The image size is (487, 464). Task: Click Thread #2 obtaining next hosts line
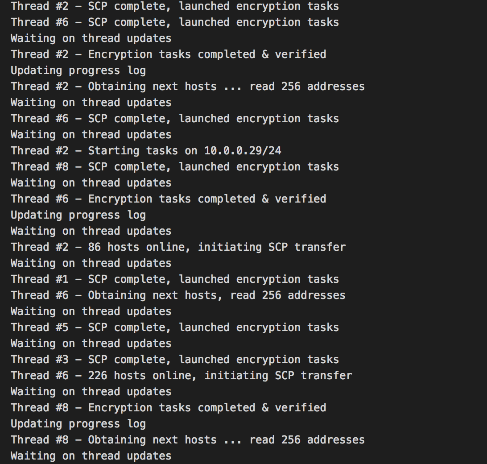coord(187,87)
